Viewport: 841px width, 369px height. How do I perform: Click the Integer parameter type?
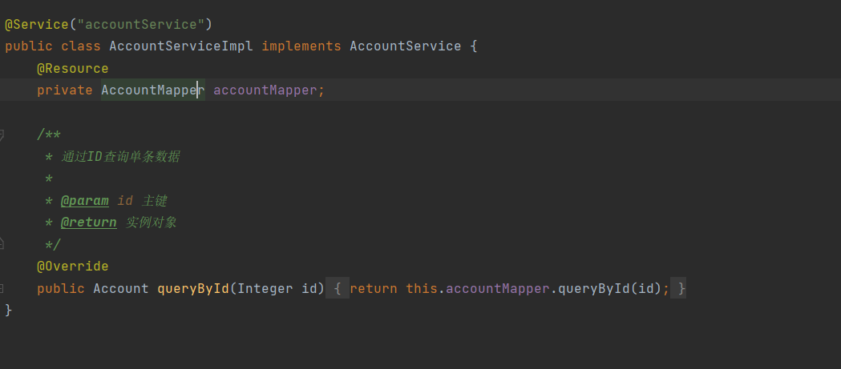tap(265, 289)
